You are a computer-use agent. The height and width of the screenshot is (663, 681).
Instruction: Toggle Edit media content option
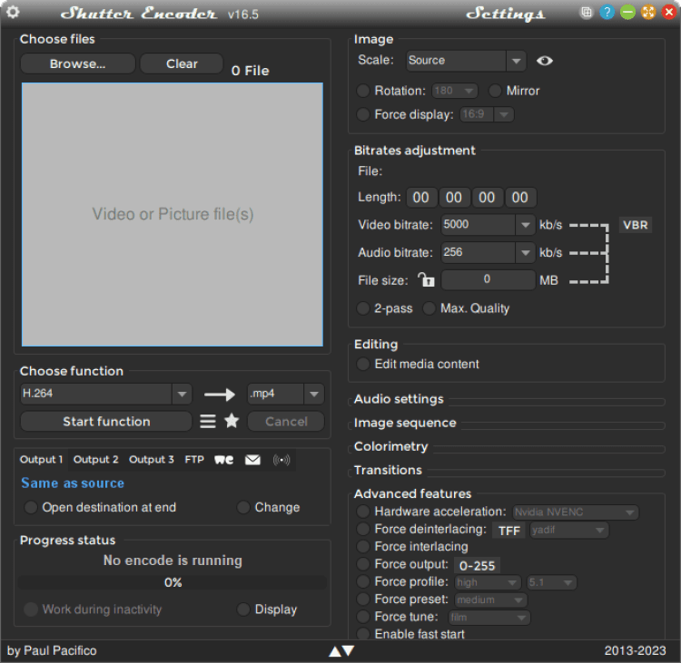click(363, 364)
